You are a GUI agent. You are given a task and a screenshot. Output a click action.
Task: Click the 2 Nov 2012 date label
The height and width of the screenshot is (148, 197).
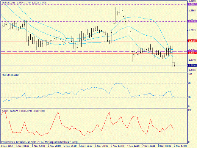7,146
